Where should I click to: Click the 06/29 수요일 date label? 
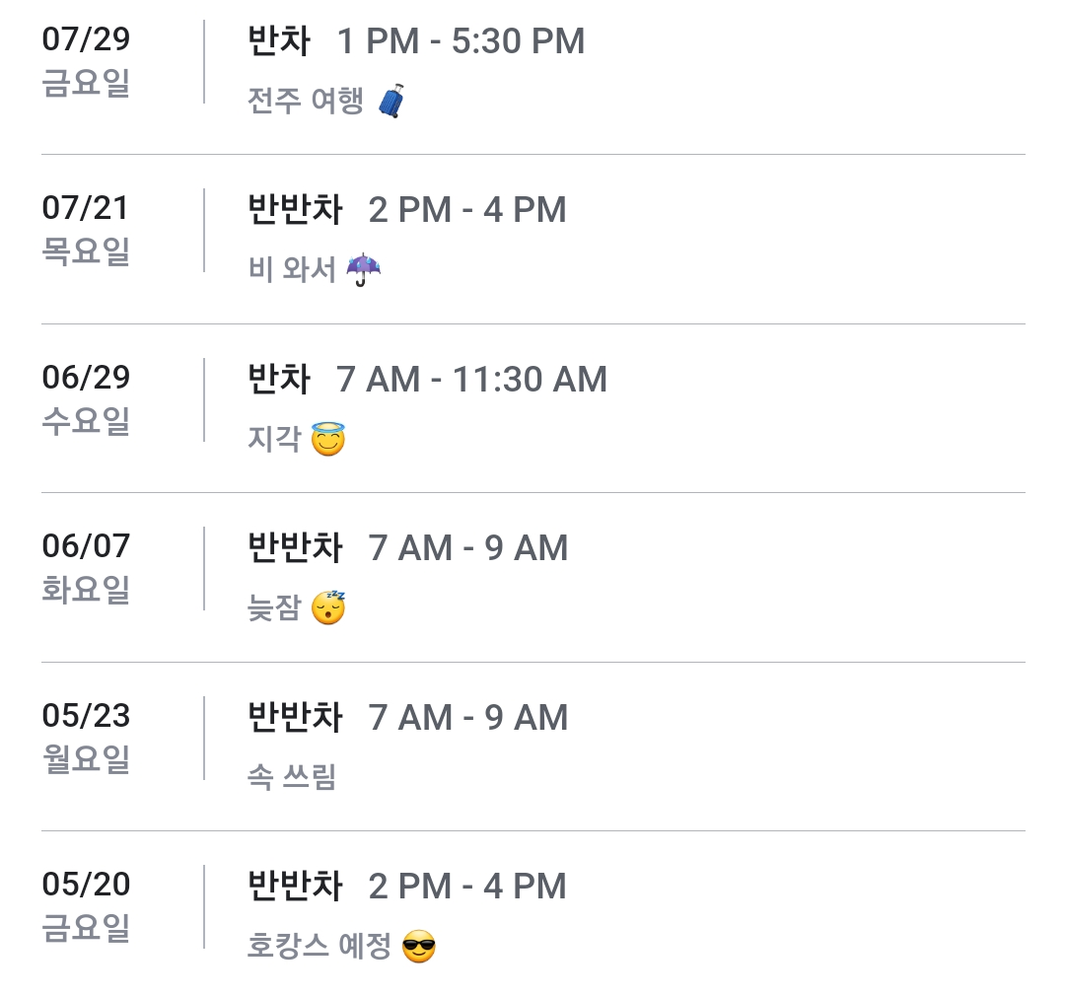[87, 399]
